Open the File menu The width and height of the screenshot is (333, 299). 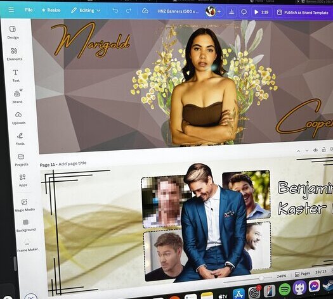29,10
